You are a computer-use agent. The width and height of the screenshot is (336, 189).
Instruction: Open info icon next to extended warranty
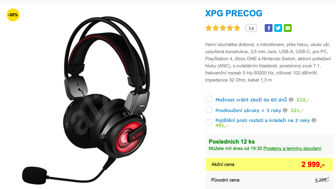point(285,110)
